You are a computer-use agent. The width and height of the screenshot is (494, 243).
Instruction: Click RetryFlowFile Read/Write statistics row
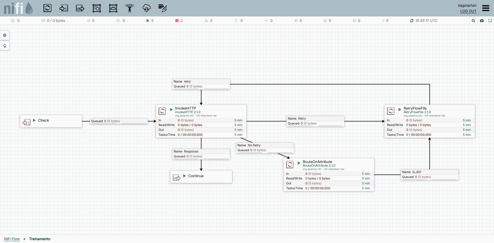[x=430, y=125]
